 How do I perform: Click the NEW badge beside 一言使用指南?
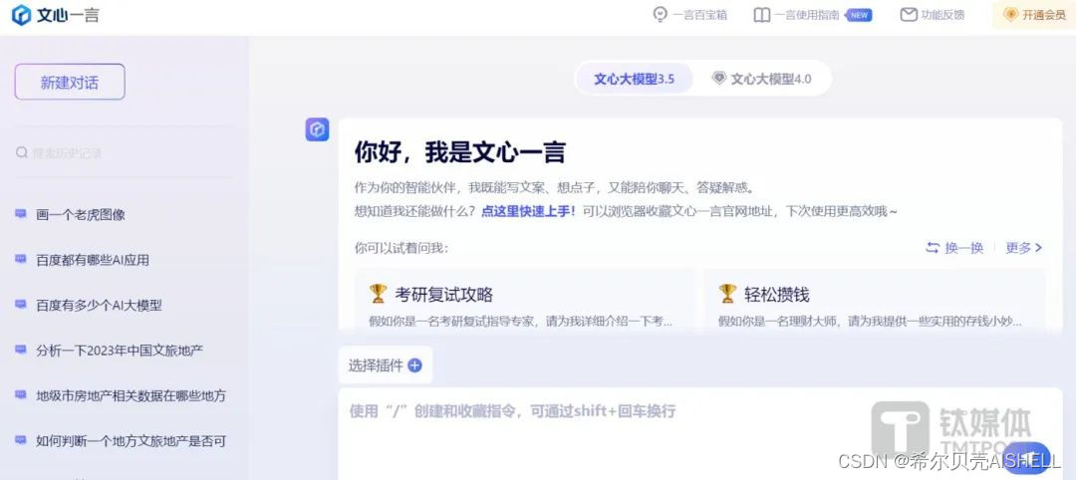click(x=859, y=15)
